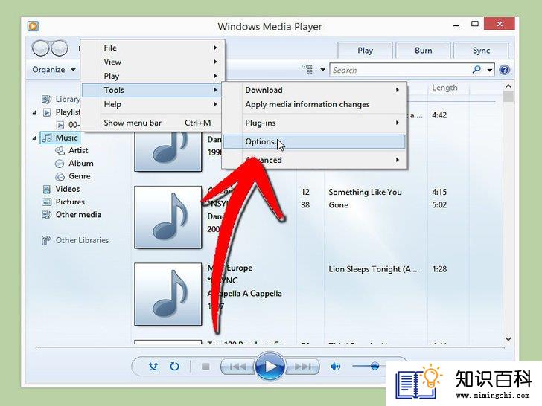This screenshot has width=542, height=406.
Task: Collapse the Music tree node
Action: coord(34,138)
